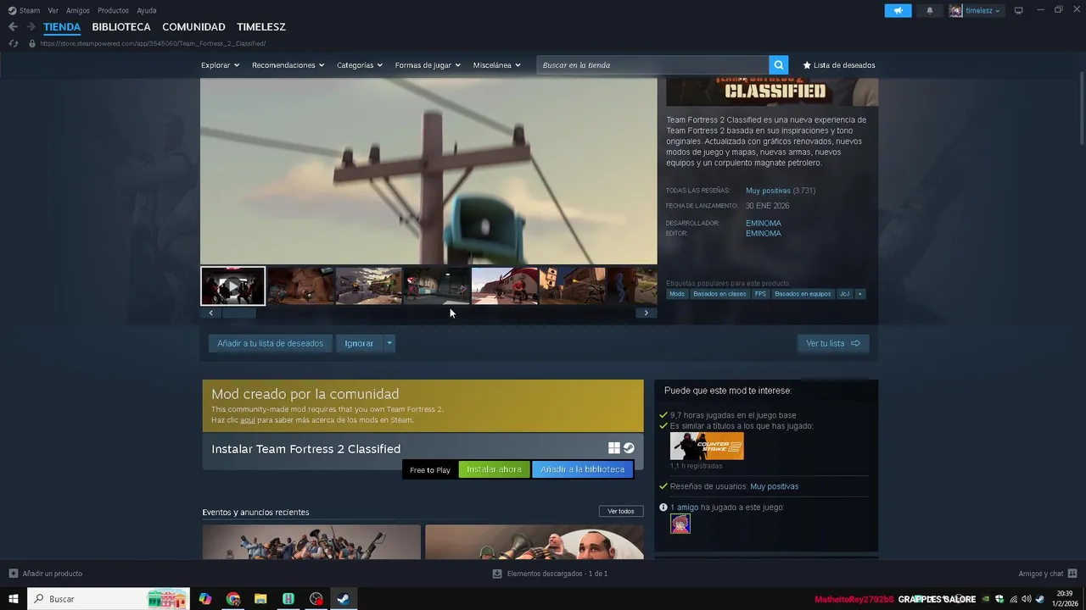
Task: Open File Explorer from the taskbar
Action: (260, 599)
